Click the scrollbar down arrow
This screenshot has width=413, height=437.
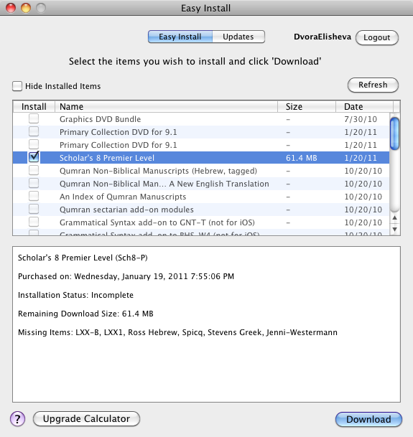(x=394, y=230)
